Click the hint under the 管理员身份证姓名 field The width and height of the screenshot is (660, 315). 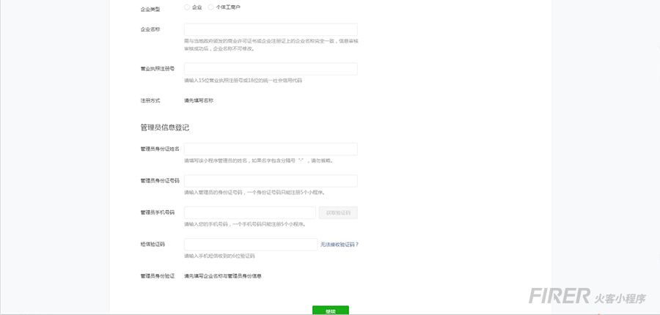point(260,160)
